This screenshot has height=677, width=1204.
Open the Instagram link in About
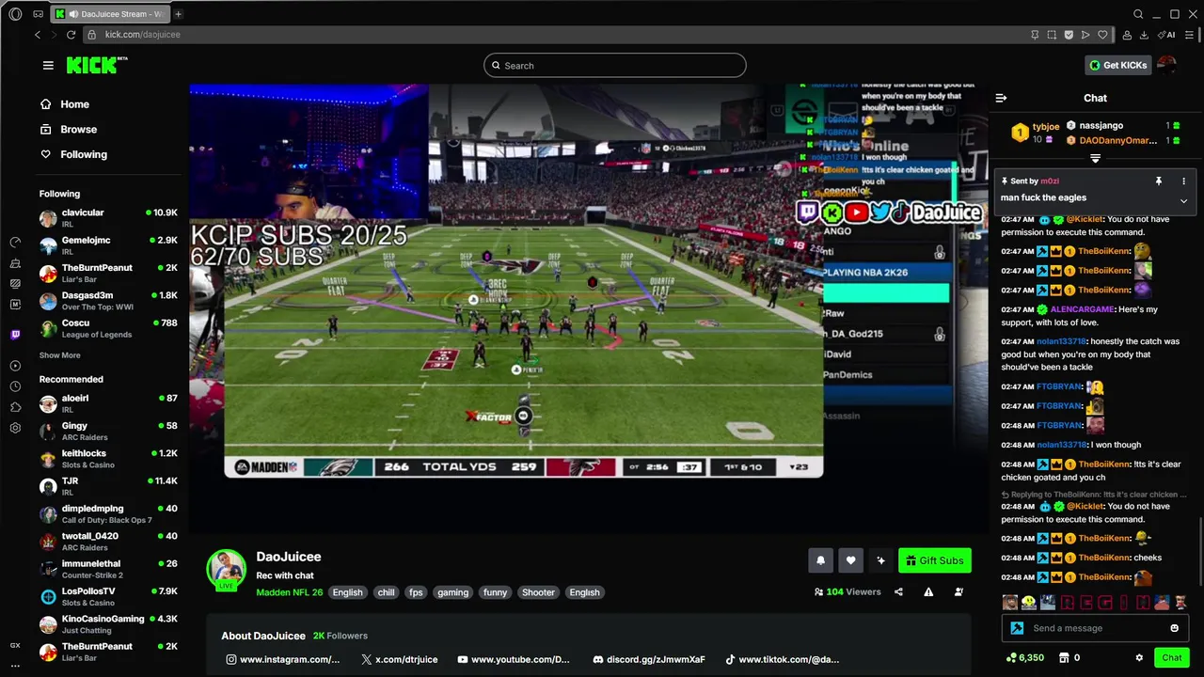(x=283, y=659)
